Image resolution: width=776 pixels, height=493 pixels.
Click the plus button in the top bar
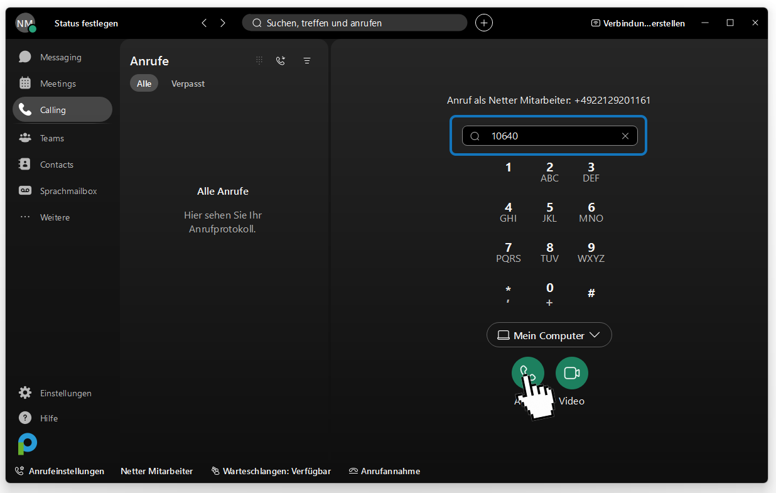point(483,23)
